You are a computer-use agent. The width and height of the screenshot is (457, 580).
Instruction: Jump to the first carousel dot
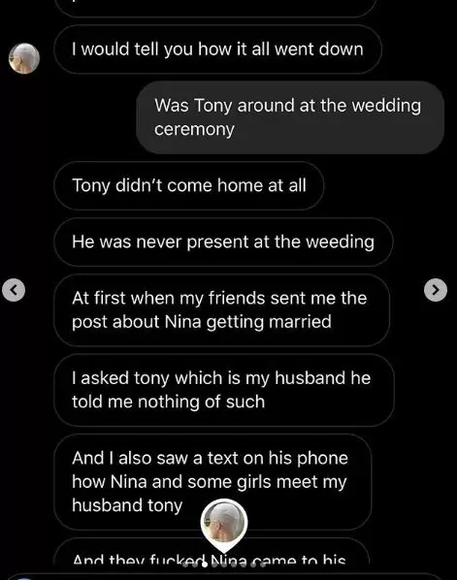pyautogui.click(x=185, y=564)
